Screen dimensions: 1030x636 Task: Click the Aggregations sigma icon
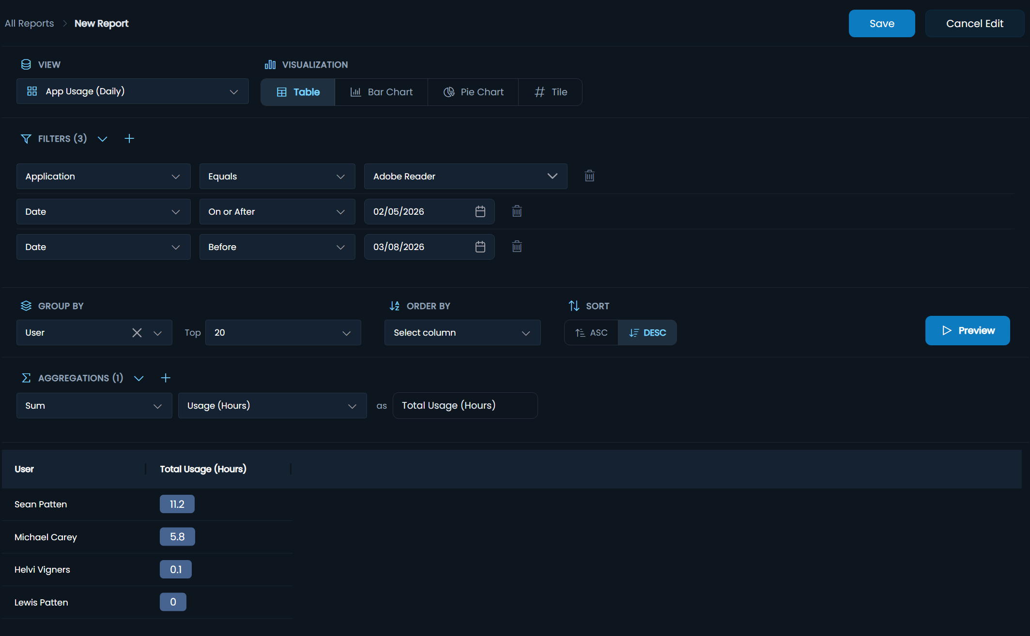(x=26, y=378)
